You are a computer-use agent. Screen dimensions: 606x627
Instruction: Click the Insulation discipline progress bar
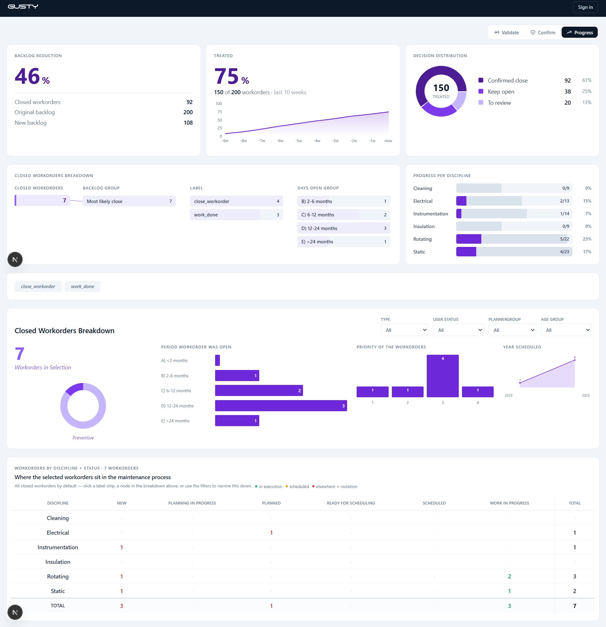point(514,227)
